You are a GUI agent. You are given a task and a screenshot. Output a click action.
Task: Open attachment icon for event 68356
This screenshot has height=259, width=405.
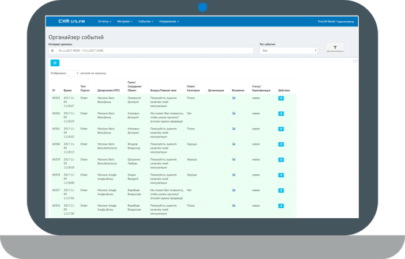coord(234,205)
